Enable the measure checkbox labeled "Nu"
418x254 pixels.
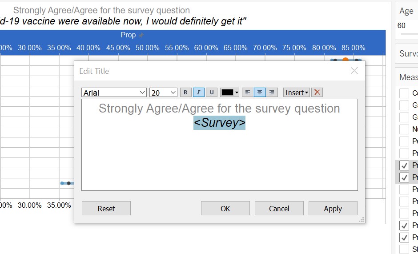pos(404,129)
